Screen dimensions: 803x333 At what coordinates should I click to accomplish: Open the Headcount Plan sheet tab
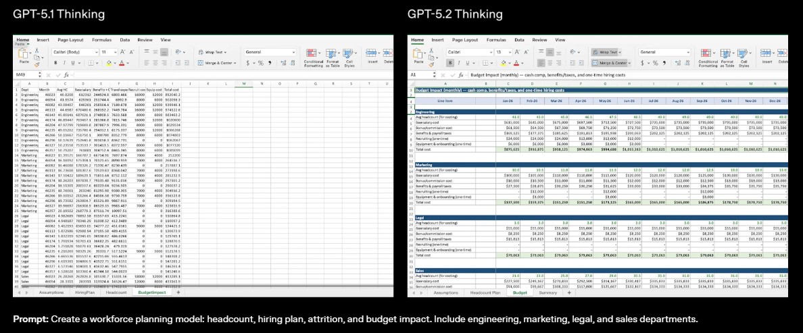point(485,292)
